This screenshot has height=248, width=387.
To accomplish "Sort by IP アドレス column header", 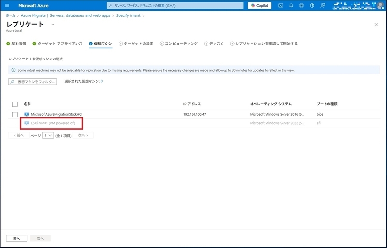I will 192,104.
